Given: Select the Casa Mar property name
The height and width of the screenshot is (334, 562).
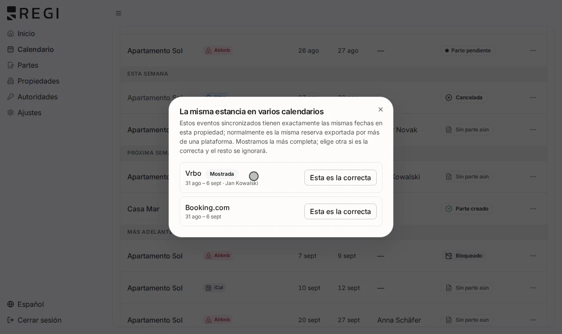Looking at the screenshot, I should click(x=143, y=209).
